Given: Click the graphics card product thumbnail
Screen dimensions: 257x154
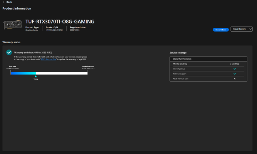Looking at the screenshot, I should click(x=13, y=25).
